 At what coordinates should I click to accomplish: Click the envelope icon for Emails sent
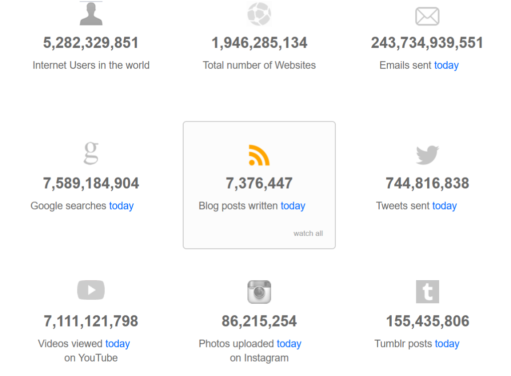coord(427,16)
